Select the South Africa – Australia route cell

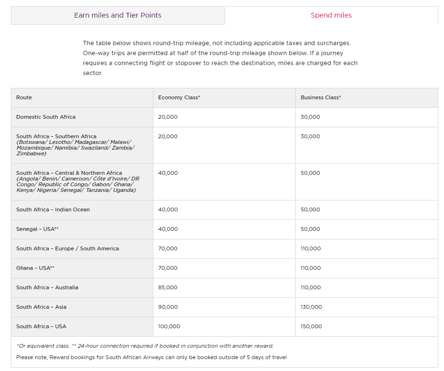(47, 287)
